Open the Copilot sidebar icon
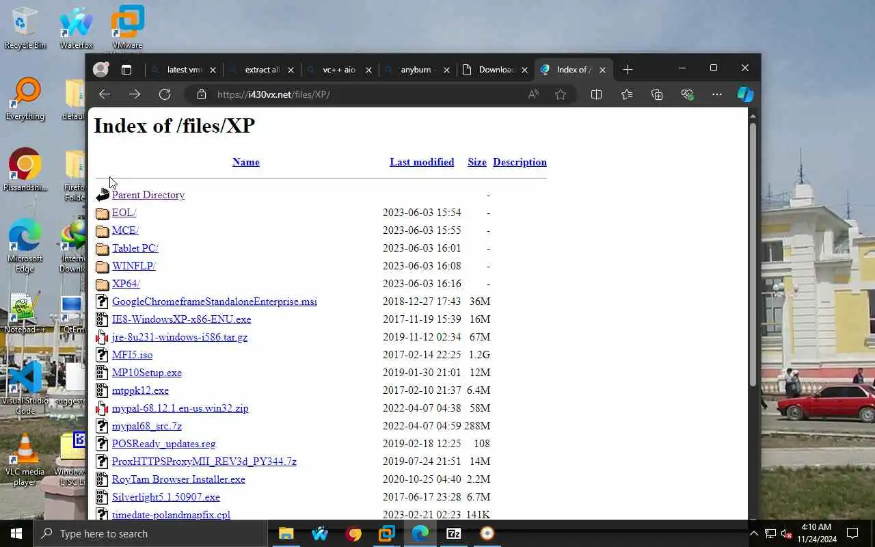875x547 pixels. pyautogui.click(x=745, y=94)
